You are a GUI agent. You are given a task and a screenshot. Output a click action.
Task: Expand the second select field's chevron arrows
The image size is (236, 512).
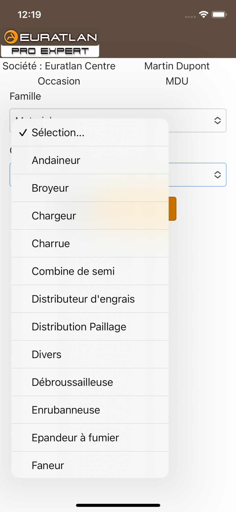click(217, 175)
